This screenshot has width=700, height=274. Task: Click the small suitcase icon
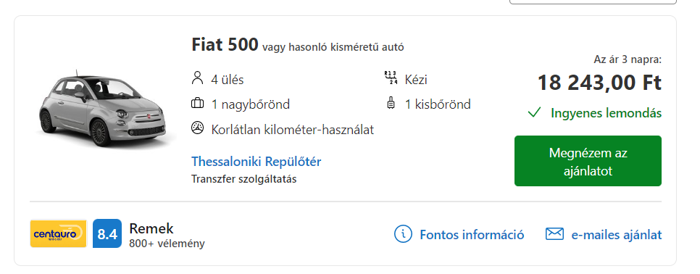pos(391,103)
